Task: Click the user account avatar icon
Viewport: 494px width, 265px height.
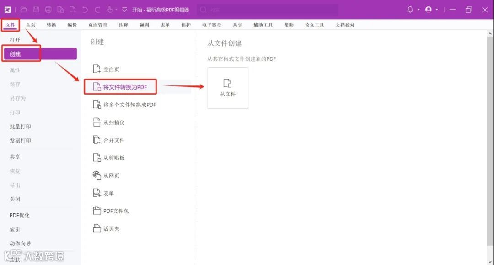Action: pos(429,10)
